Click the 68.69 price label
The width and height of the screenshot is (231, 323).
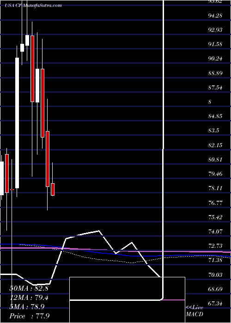tap(215, 289)
